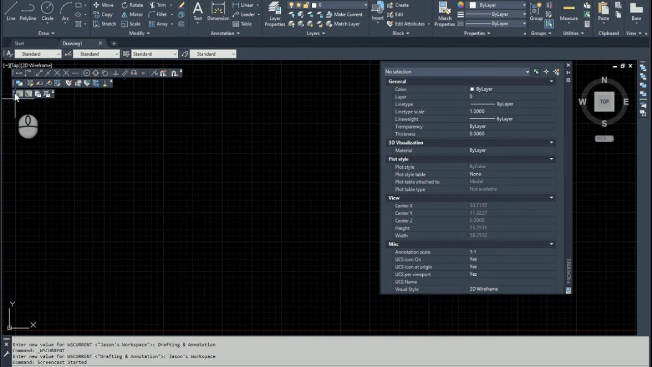Expand the Modify panel flyout
Viewport: 652px width, 367px height.
[x=139, y=33]
